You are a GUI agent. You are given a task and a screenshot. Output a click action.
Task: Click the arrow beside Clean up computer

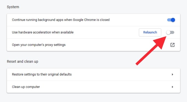172,87
